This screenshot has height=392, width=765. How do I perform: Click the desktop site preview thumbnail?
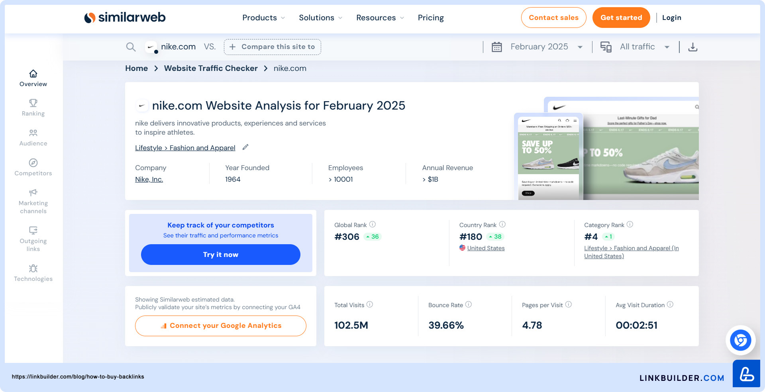641,148
